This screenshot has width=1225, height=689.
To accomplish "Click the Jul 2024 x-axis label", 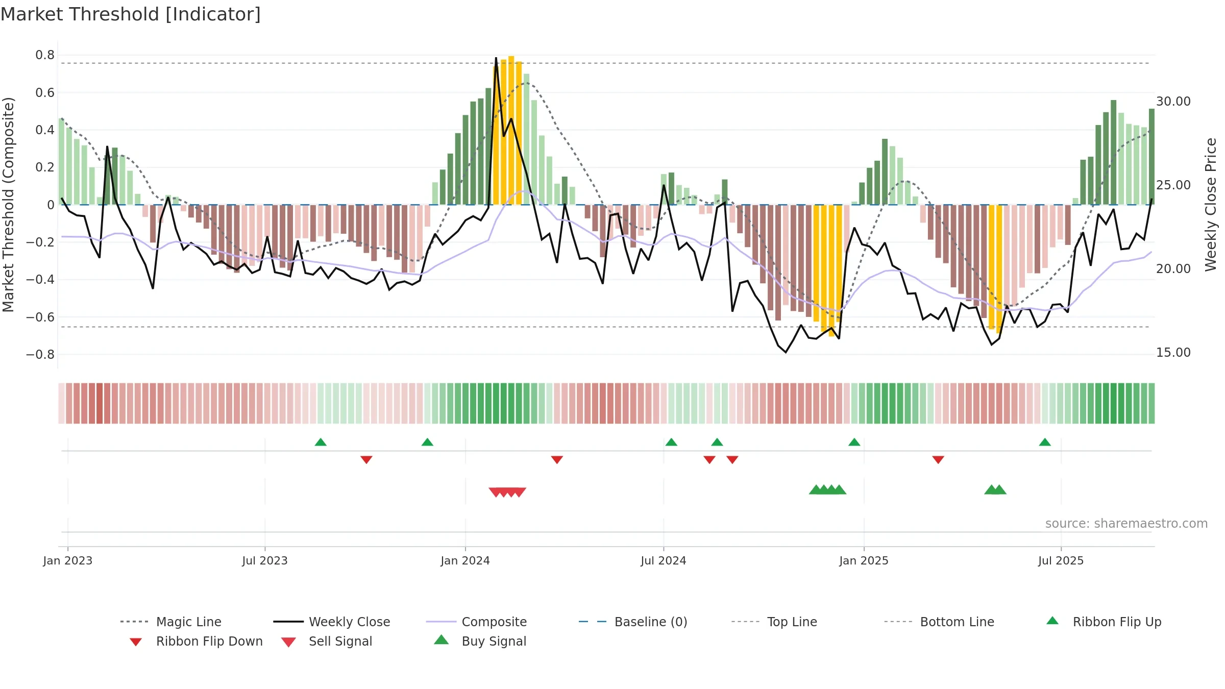I will pyautogui.click(x=664, y=561).
